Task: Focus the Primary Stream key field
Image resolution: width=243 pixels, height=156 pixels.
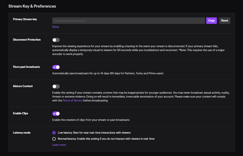Action: point(128,21)
